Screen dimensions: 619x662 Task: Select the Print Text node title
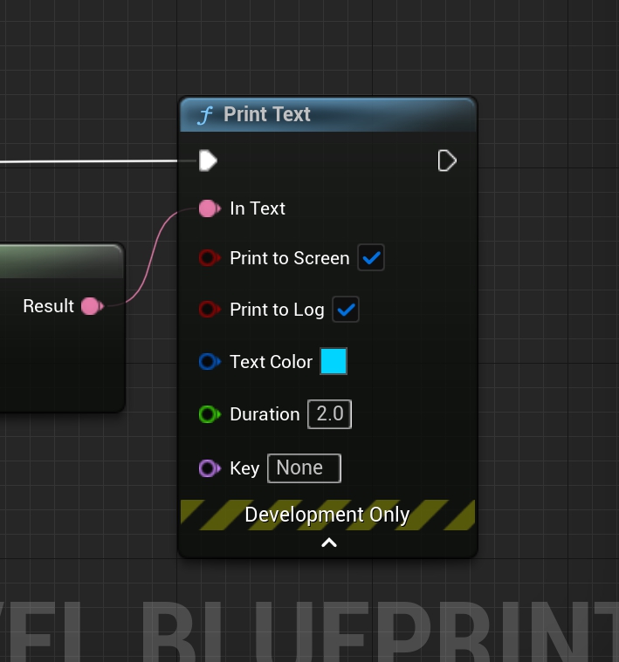click(267, 114)
